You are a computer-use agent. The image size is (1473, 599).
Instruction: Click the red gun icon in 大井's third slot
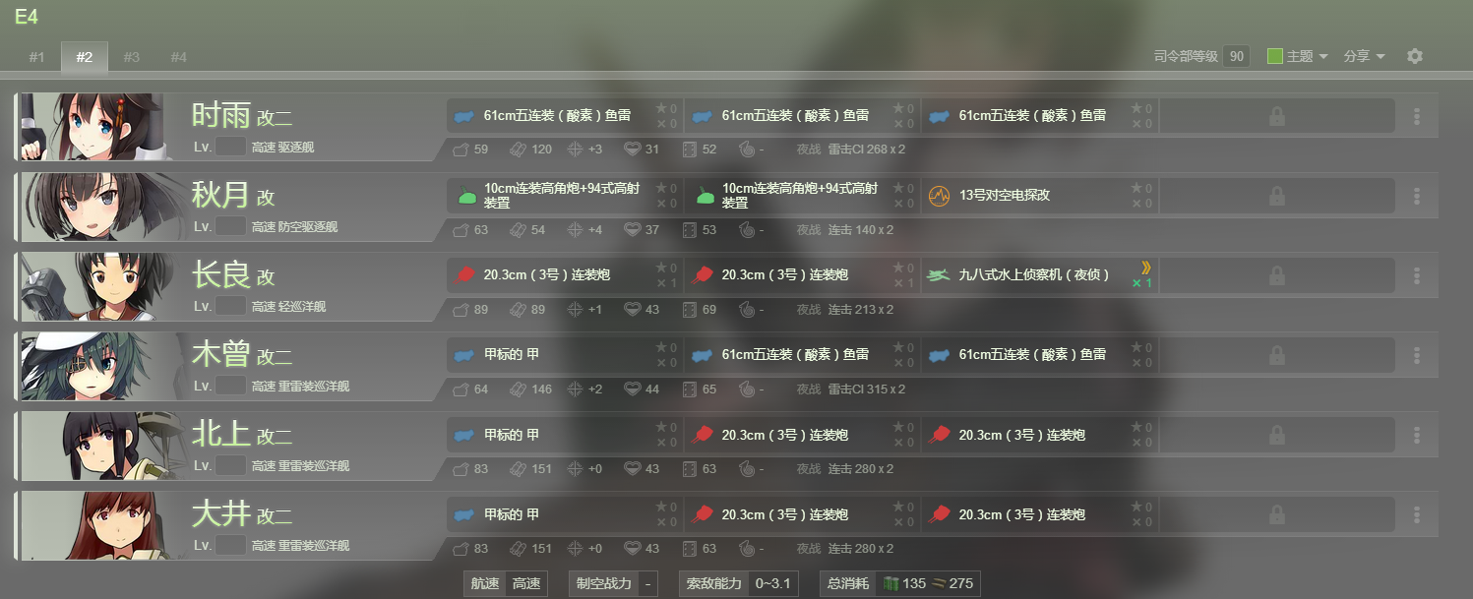(x=940, y=514)
